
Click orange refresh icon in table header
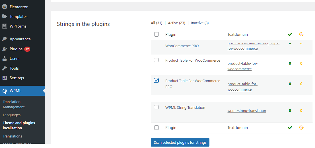coord(301,34)
